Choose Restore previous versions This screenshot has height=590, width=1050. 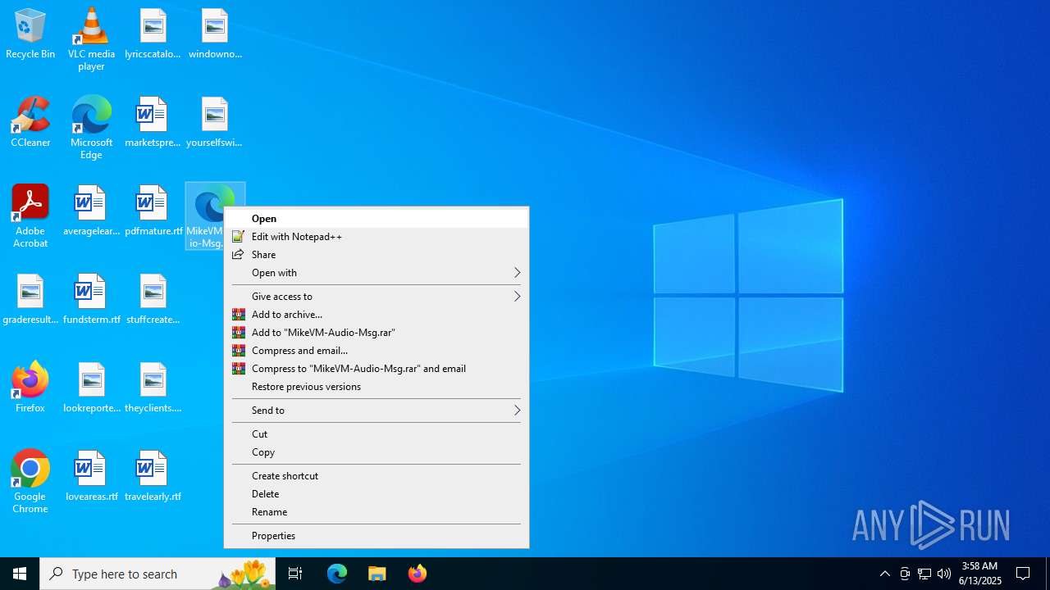[x=377, y=387]
